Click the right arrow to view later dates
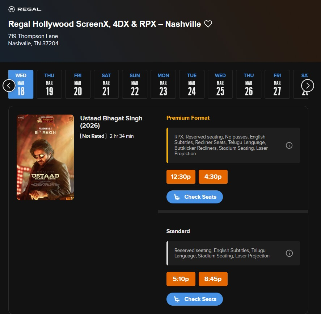Viewport: 321px width, 314px height. coord(307,86)
